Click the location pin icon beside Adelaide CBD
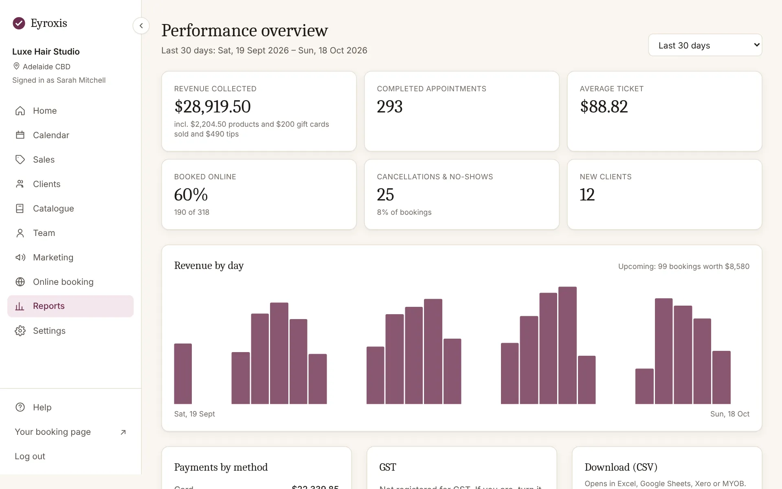782x489 pixels. click(x=16, y=66)
